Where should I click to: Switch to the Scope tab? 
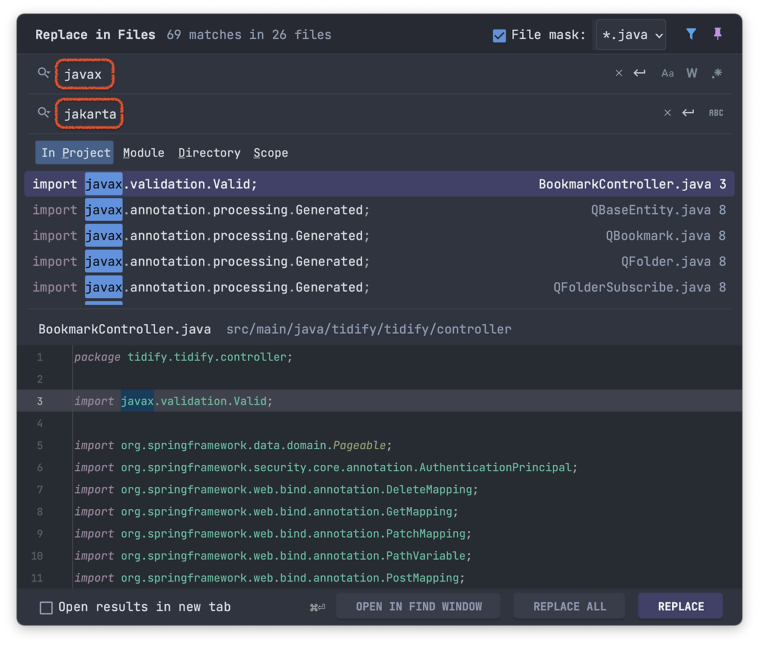click(271, 153)
